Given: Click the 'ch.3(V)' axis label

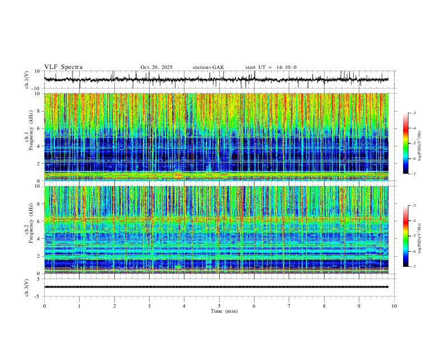Looking at the screenshot, I should click(27, 288).
